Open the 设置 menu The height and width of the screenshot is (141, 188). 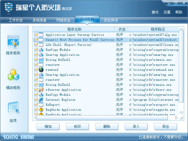(167, 12)
